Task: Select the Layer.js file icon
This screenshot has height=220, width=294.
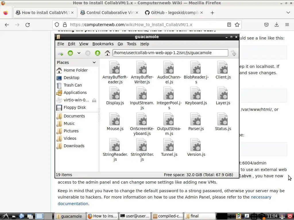Action: coord(223,93)
